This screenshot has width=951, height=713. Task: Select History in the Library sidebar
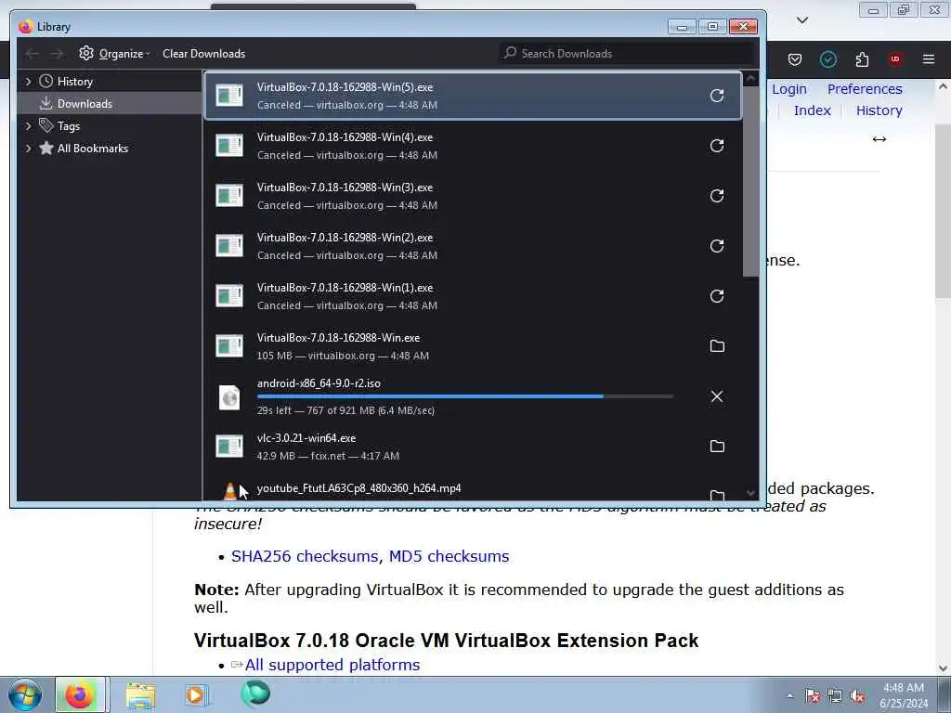tap(74, 82)
